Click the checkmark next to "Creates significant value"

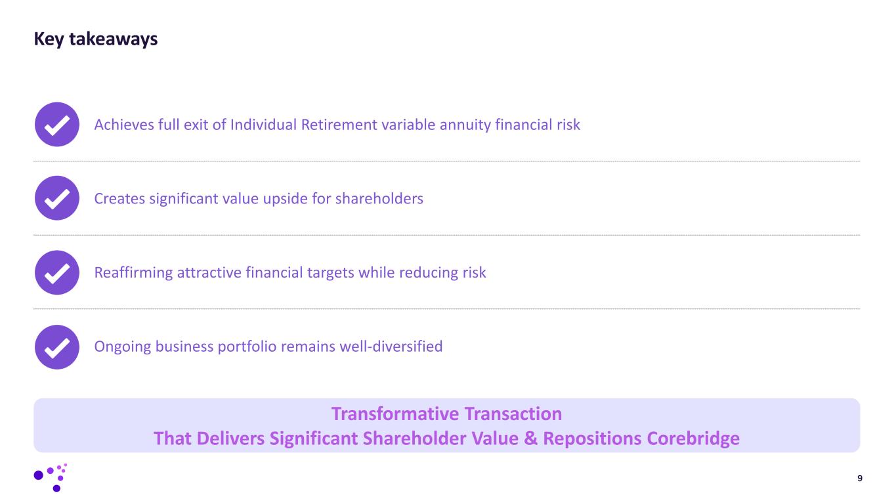(57, 198)
